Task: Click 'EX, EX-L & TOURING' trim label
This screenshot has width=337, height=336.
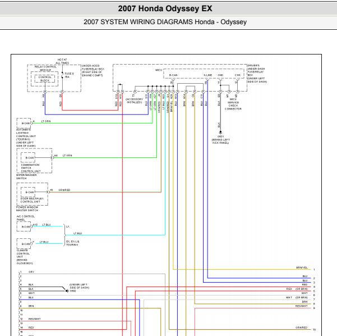Action: pos(73,243)
